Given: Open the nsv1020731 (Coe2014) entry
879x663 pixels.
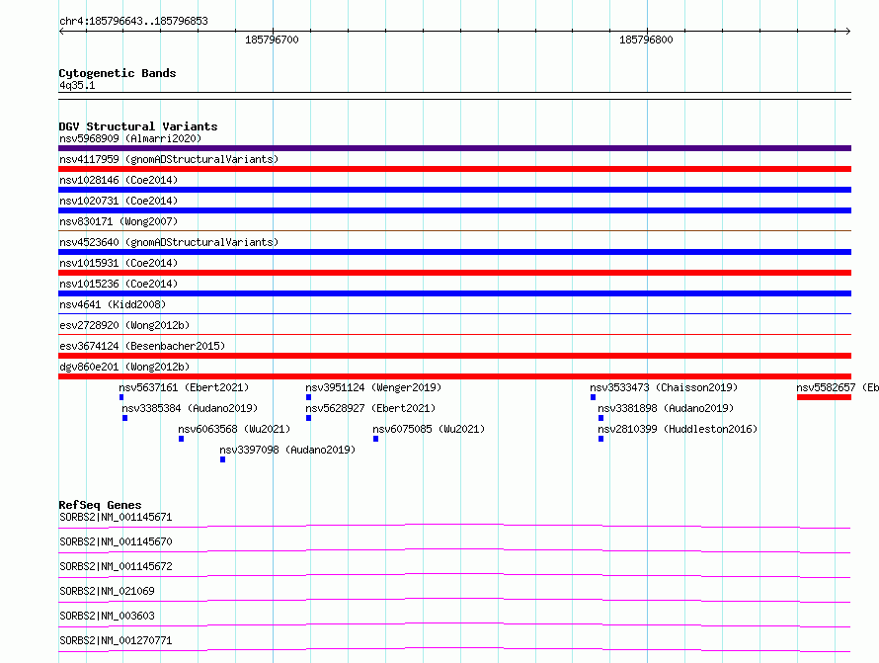Looking at the screenshot, I should [x=119, y=201].
